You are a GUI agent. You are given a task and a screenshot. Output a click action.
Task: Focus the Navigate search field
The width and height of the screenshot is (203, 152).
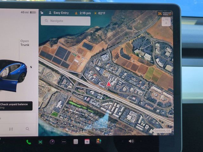66,21
